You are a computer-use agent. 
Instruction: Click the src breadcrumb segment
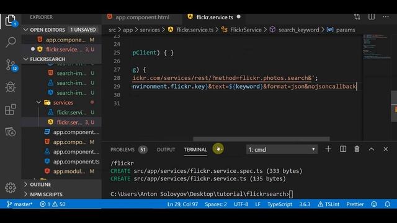tap(112, 30)
